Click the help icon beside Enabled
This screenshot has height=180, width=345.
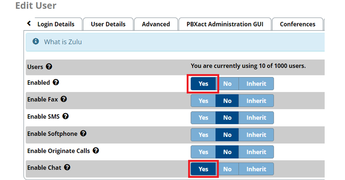pyautogui.click(x=56, y=82)
